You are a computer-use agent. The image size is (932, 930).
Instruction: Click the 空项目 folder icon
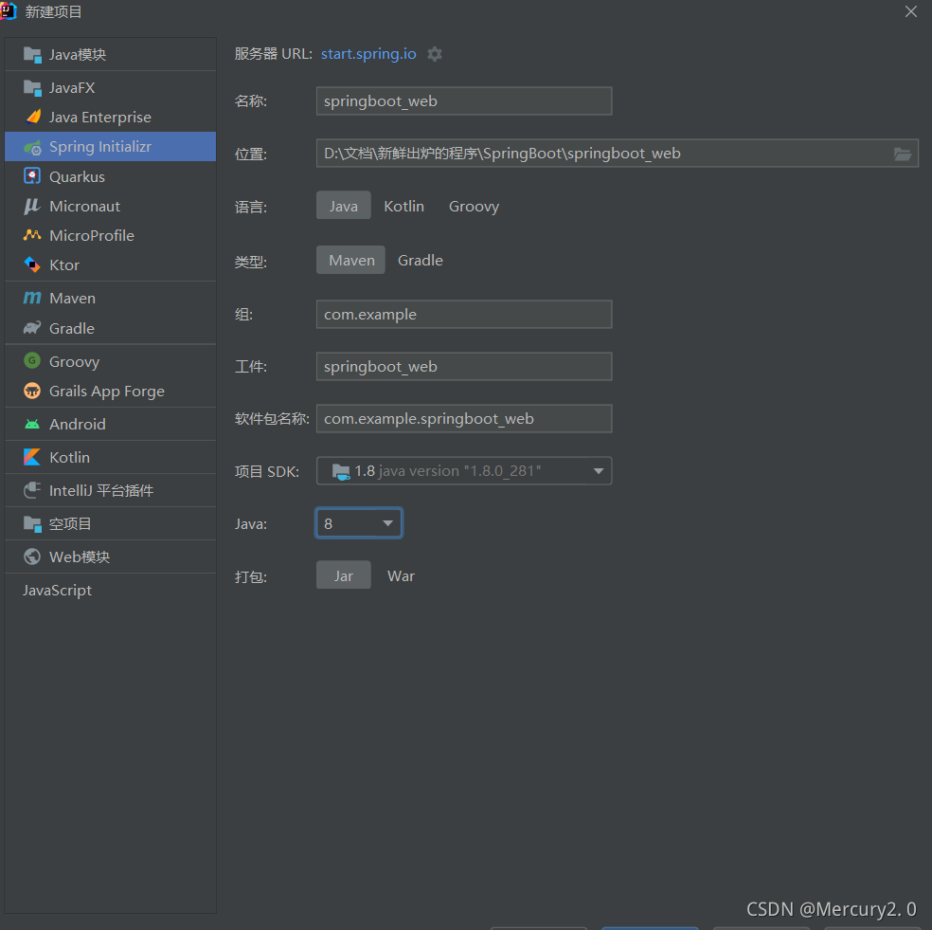pos(32,523)
